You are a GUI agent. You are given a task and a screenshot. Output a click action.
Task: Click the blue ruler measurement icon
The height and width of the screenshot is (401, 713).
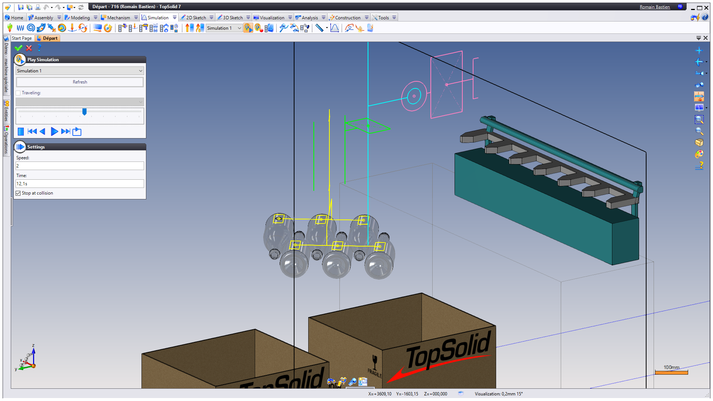319,28
